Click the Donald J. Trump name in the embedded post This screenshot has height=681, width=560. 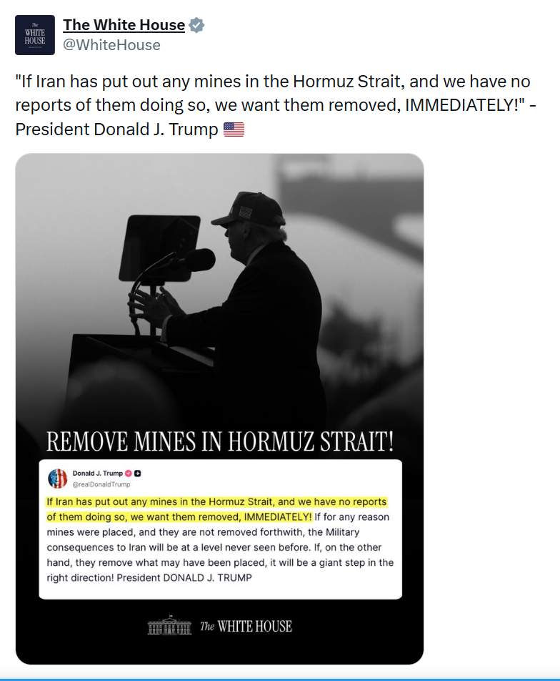point(98,474)
